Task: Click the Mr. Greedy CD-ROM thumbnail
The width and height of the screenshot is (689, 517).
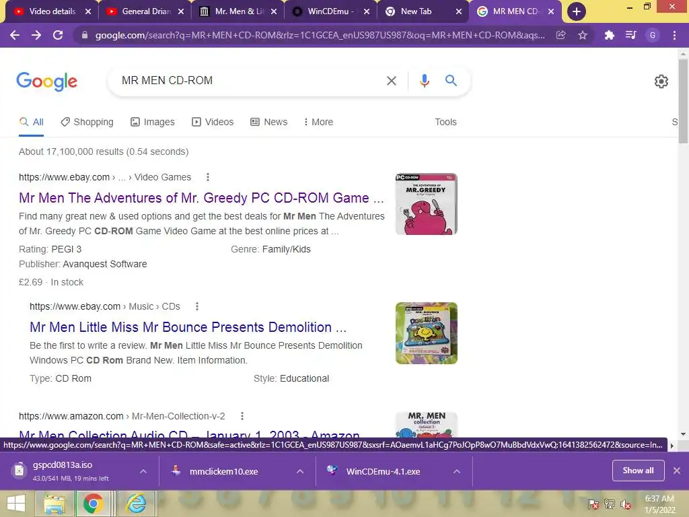Action: (426, 204)
